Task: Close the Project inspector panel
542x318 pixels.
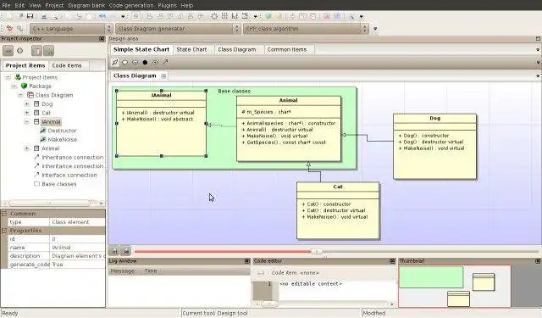Action: (102, 39)
